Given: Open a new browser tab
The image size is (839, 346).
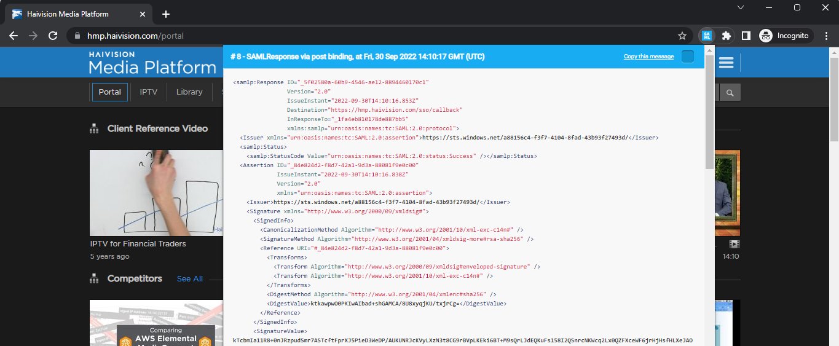Looking at the screenshot, I should click(166, 14).
